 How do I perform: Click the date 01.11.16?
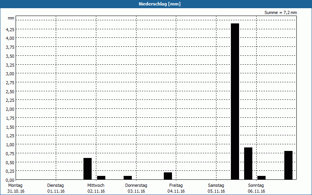[x=56, y=191]
